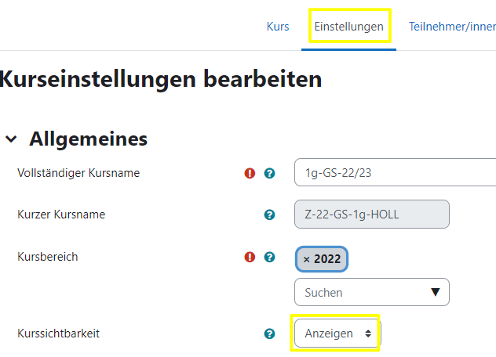Image resolution: width=496 pixels, height=357 pixels.
Task: Collapse the Allgemeines section chevron
Action: pyautogui.click(x=11, y=139)
